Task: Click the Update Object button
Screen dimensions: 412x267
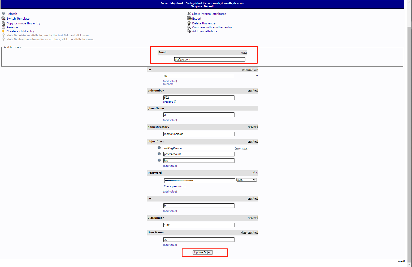Action: pos(203,252)
